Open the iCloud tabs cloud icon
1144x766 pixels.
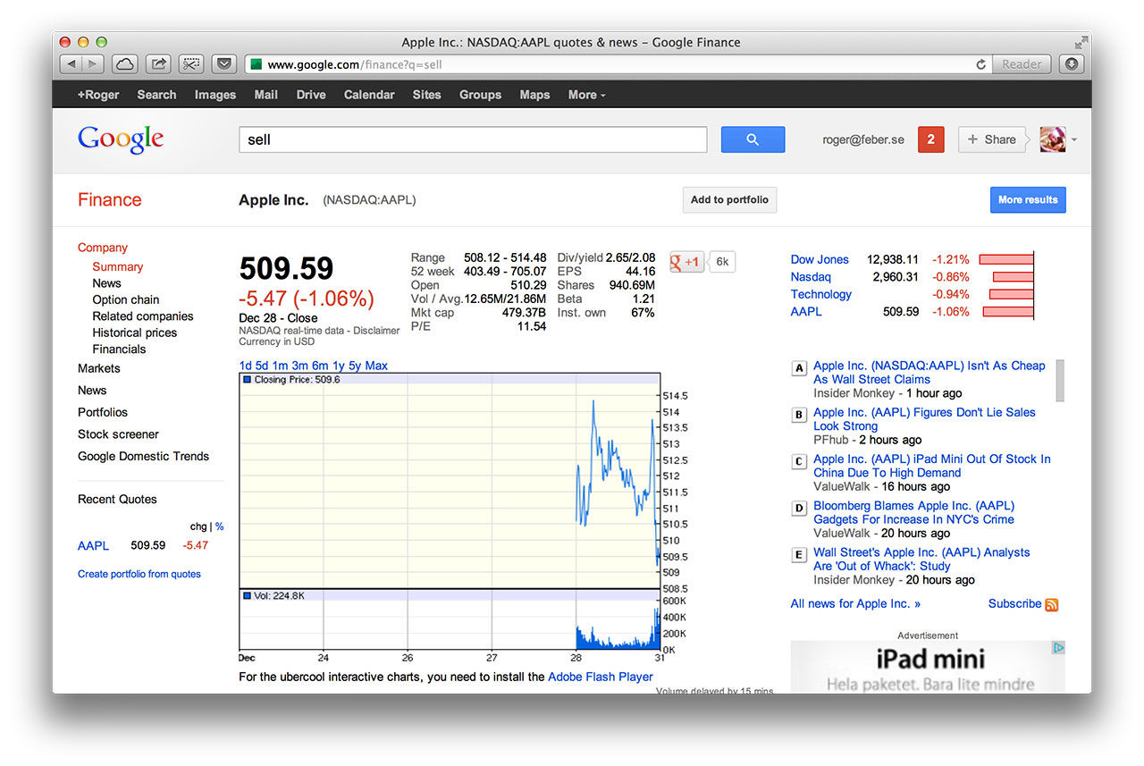[x=124, y=64]
